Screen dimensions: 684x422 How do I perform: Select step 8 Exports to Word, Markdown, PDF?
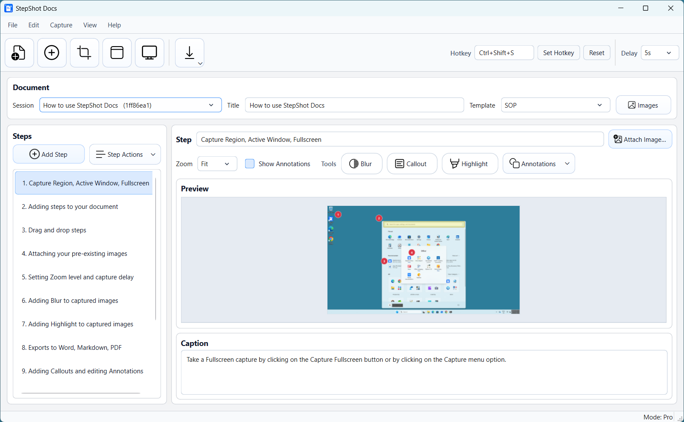tap(84, 347)
